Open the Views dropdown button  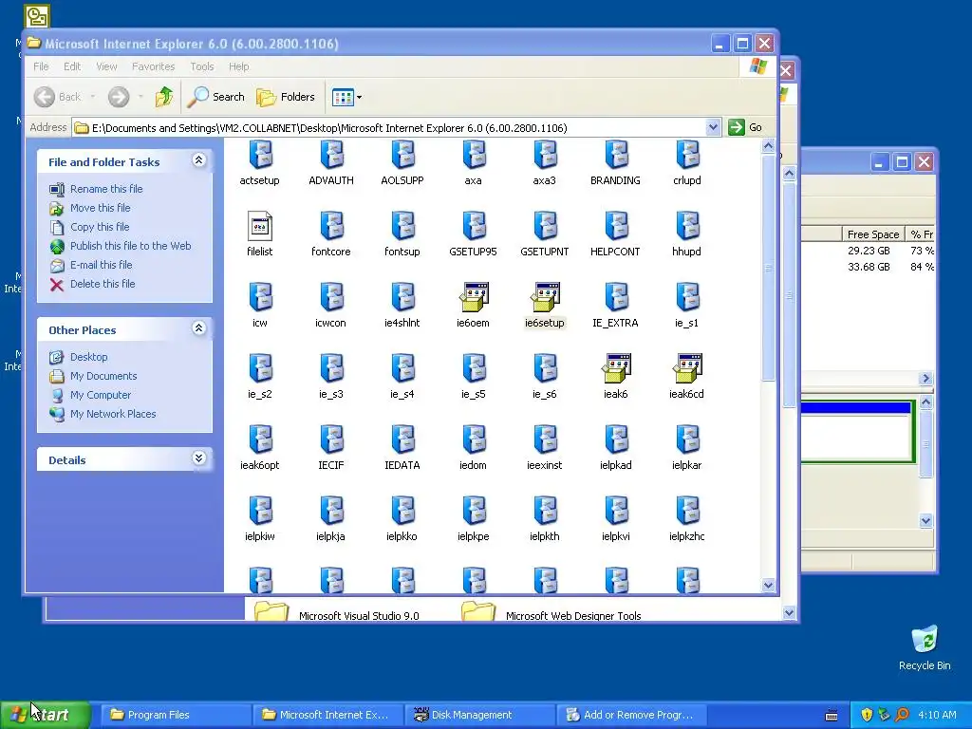click(x=347, y=97)
